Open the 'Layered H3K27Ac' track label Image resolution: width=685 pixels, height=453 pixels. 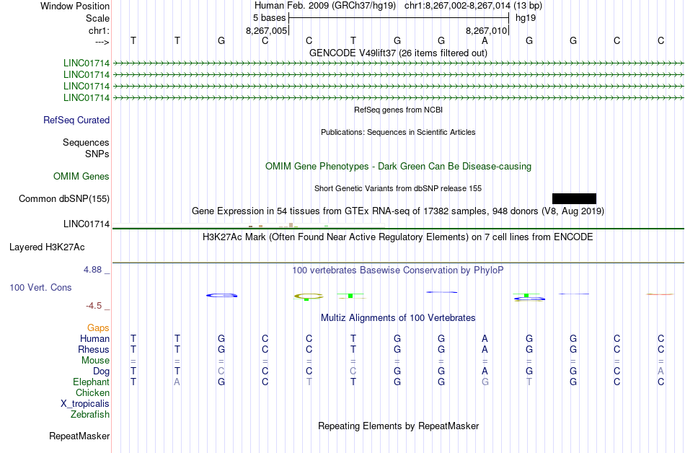tap(47, 247)
